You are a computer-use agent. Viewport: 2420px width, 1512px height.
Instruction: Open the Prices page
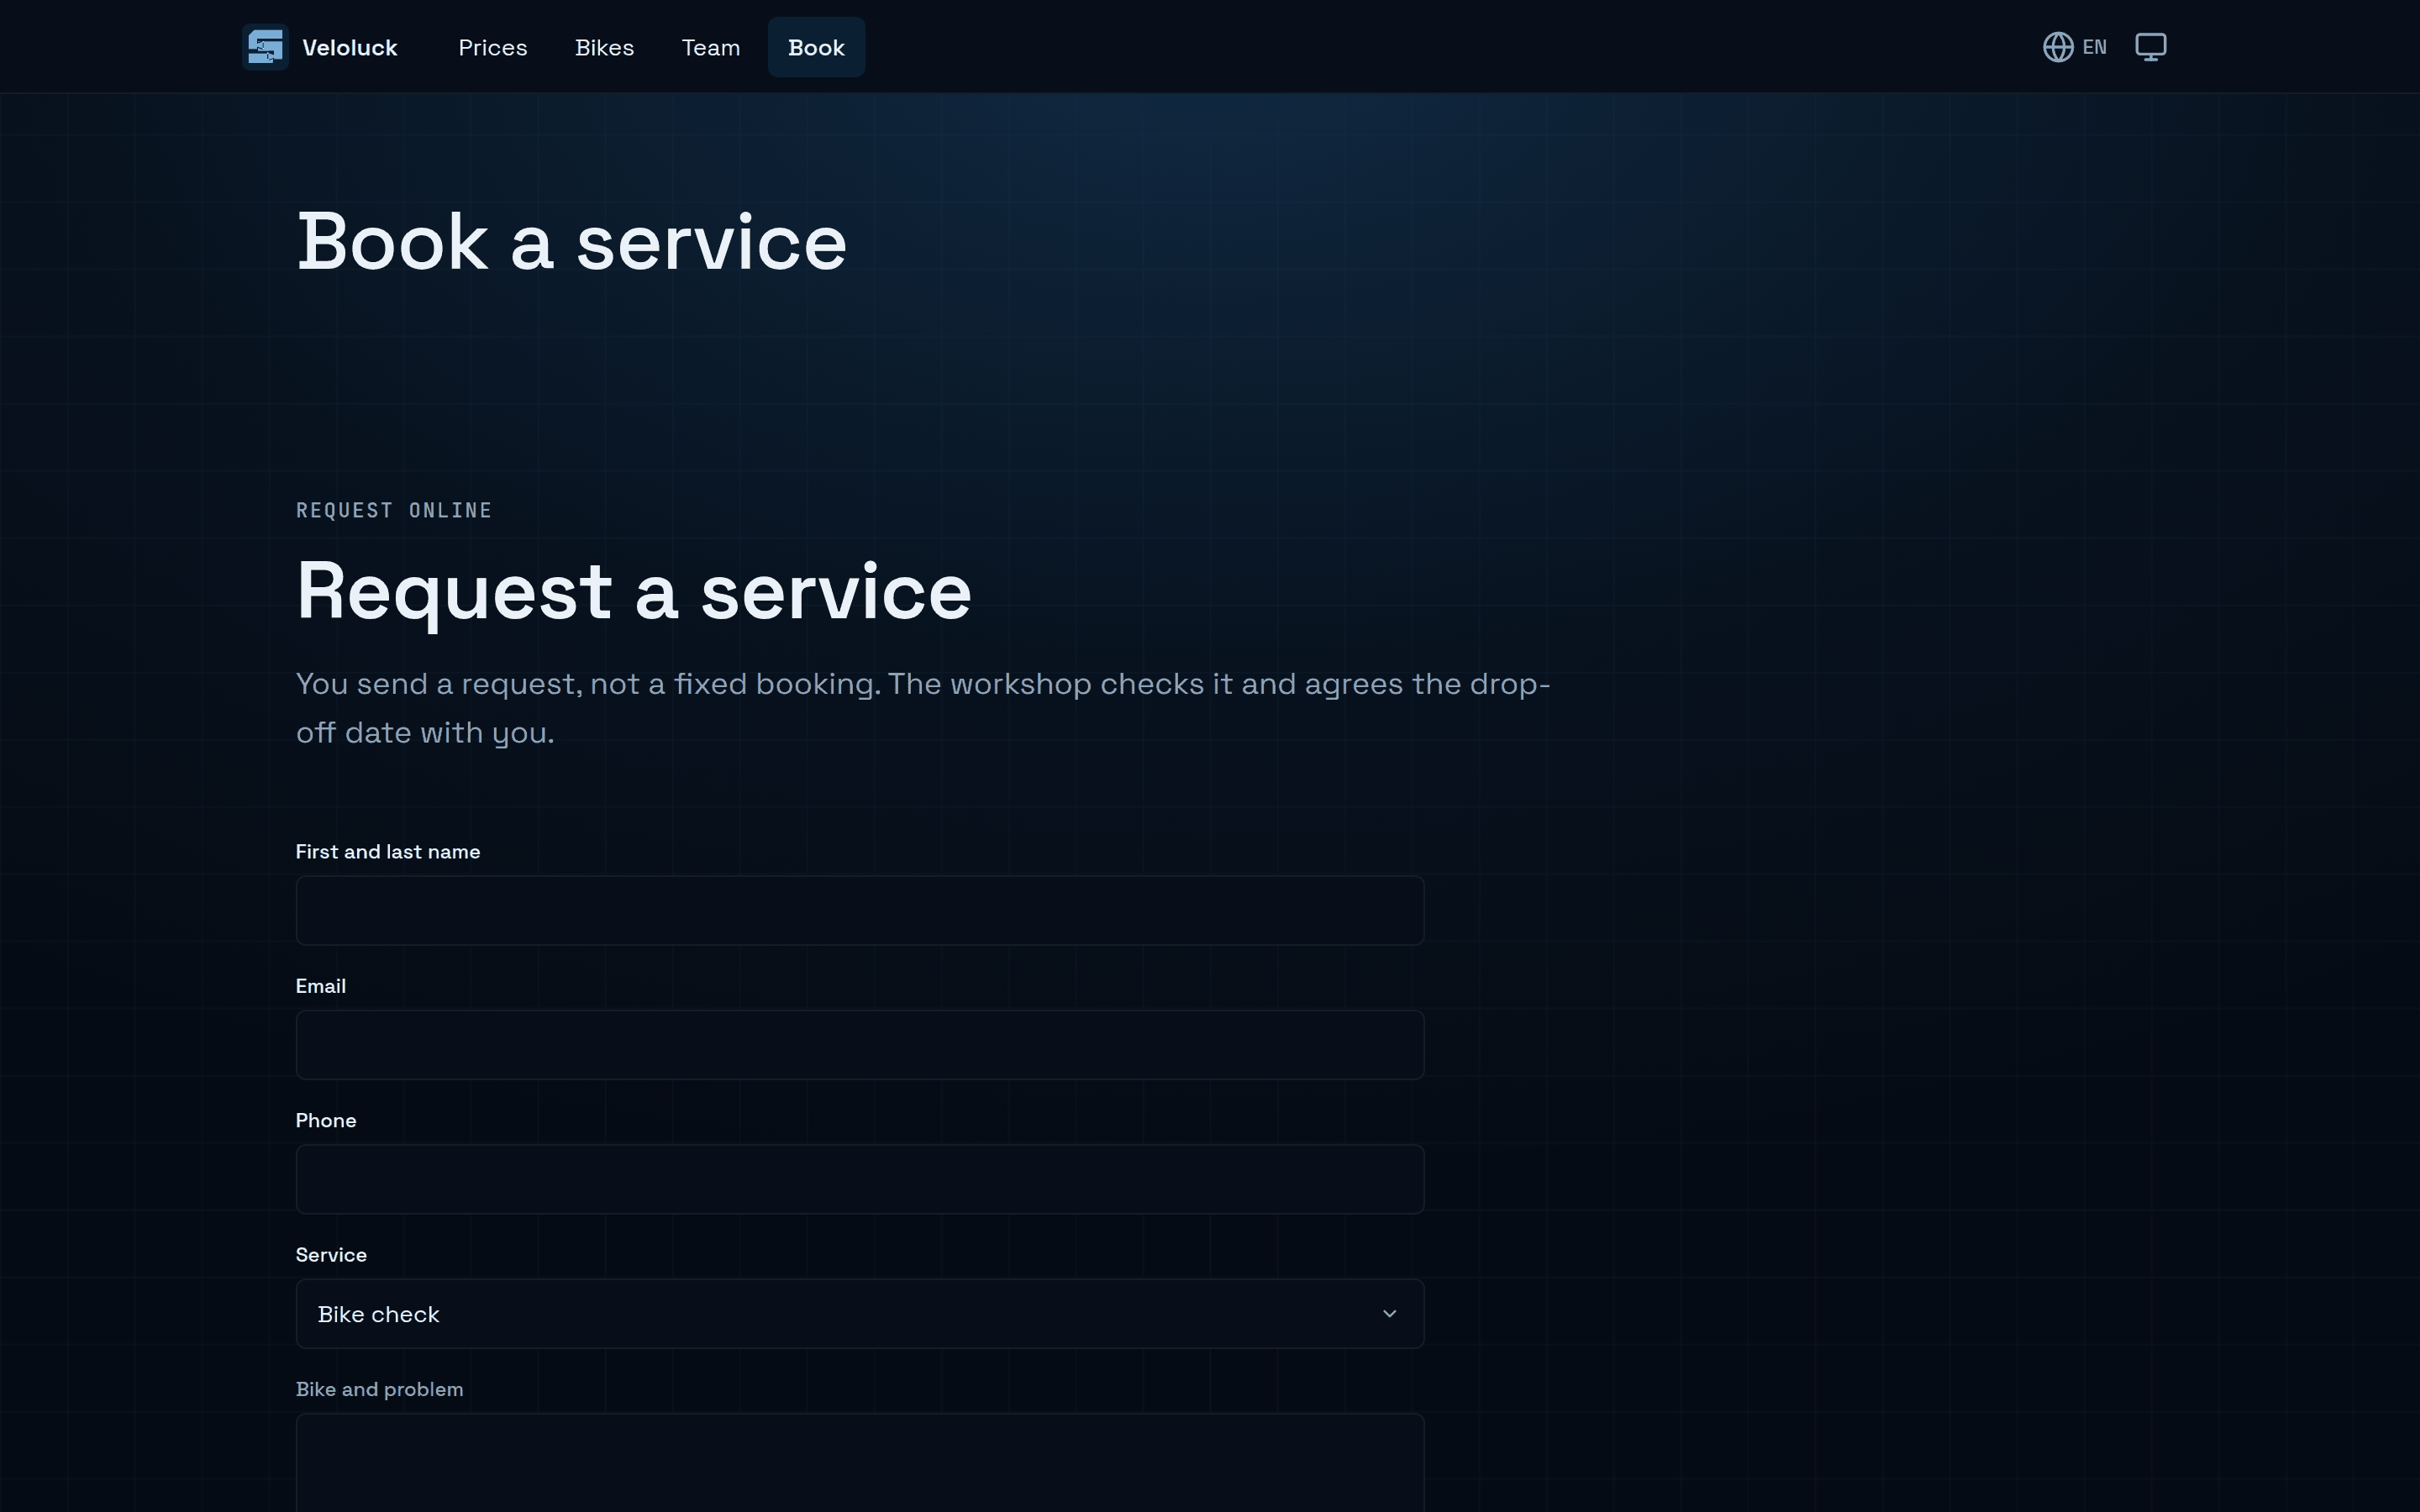(492, 47)
